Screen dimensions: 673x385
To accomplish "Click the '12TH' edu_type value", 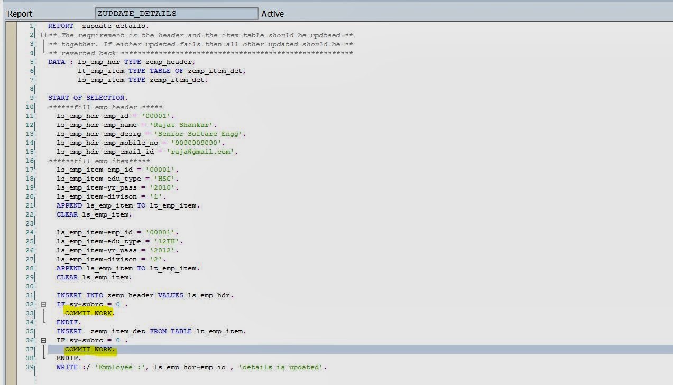I will pos(164,241).
